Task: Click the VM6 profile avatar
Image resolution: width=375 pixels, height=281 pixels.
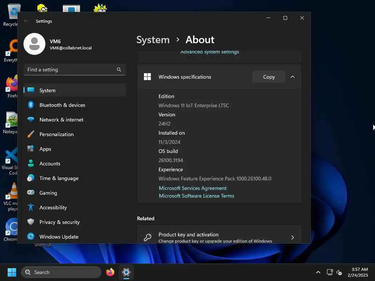Action: (34, 44)
